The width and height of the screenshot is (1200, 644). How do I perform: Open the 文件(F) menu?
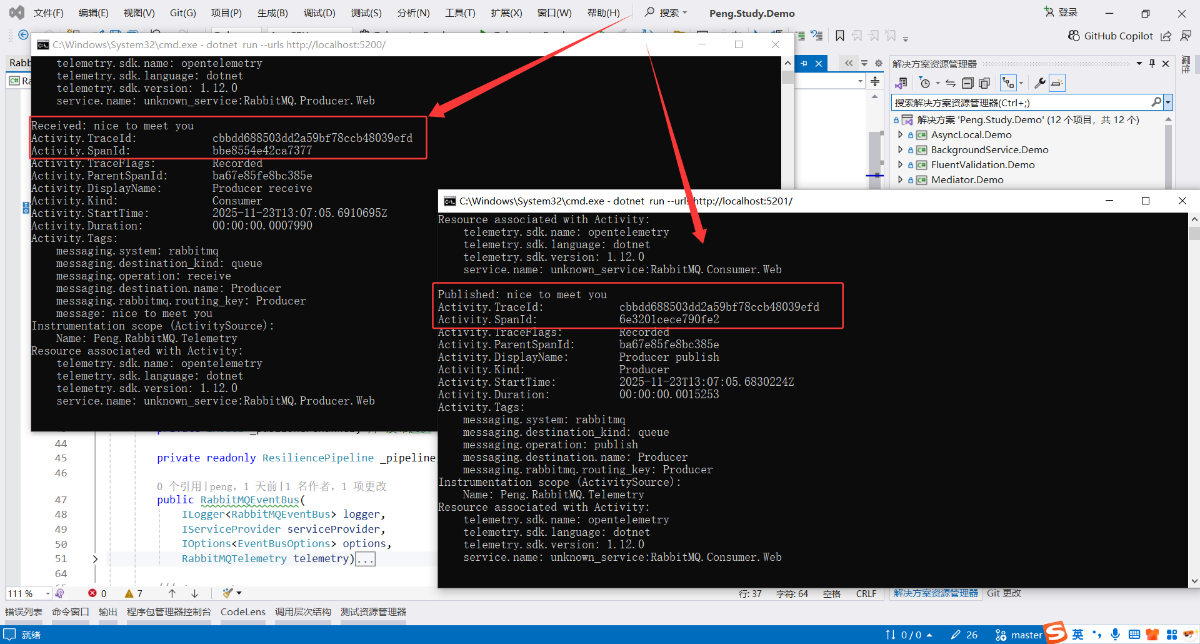[48, 13]
